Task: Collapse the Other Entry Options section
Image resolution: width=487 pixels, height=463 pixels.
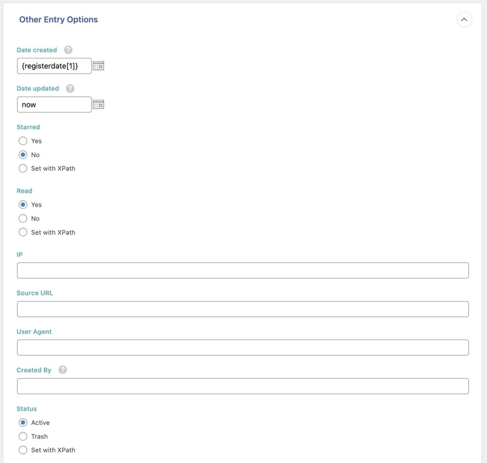Action: click(464, 19)
